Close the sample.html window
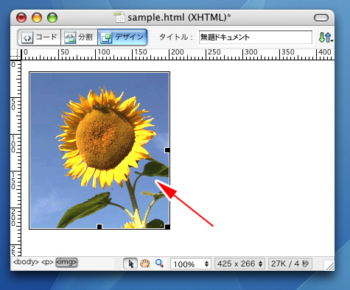Image resolution: width=350 pixels, height=290 pixels. (x=21, y=18)
